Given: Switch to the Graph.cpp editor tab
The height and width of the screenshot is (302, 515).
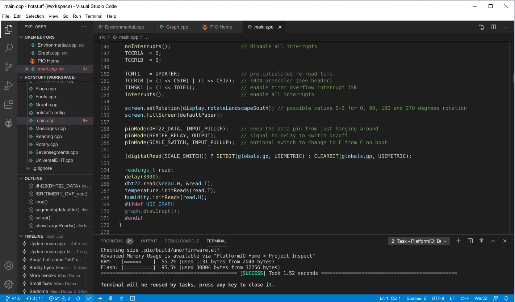Looking at the screenshot, I should tap(176, 27).
